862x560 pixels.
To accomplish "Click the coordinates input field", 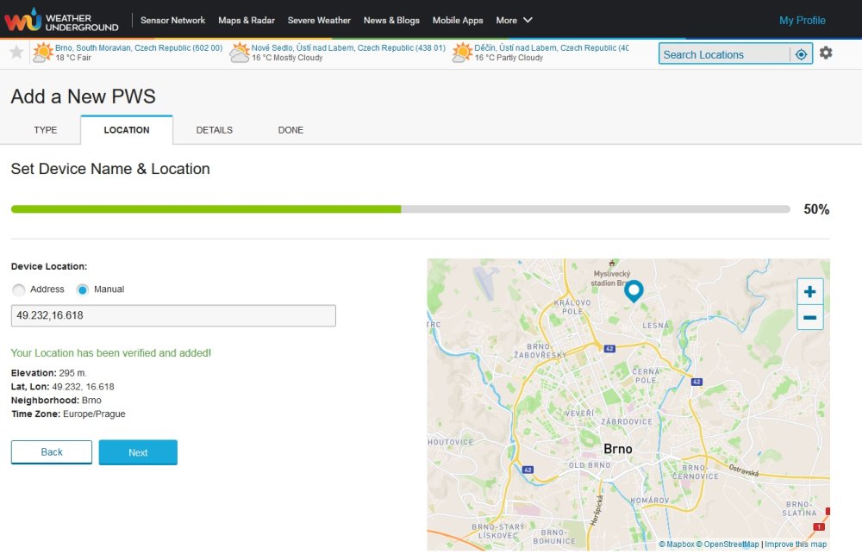I will [173, 316].
